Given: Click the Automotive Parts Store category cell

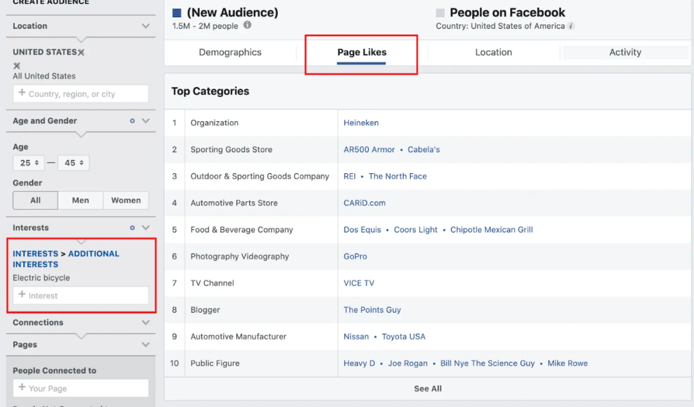Looking at the screenshot, I should 262,203.
